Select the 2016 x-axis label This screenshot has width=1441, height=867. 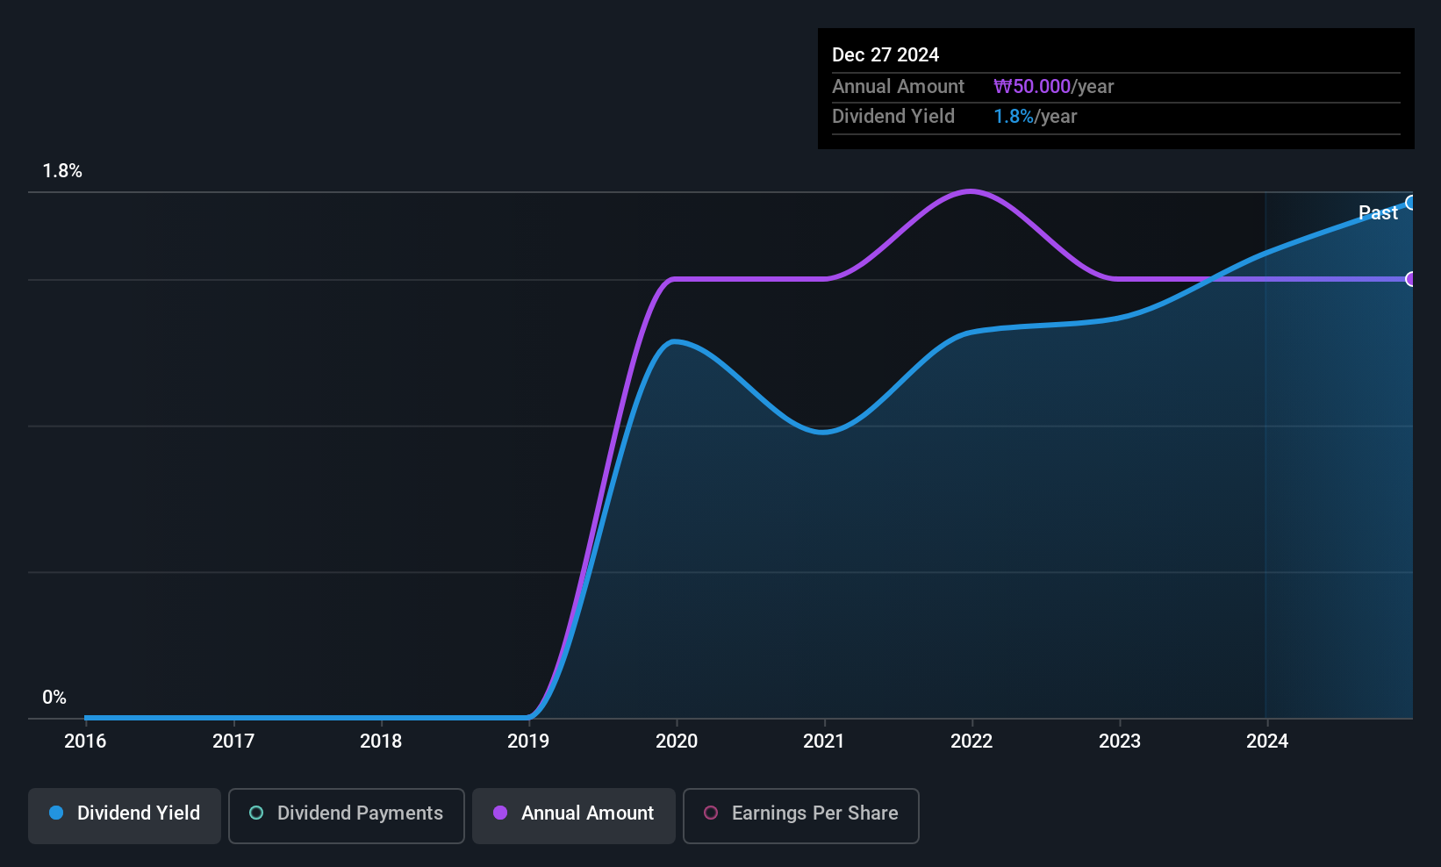pyautogui.click(x=85, y=742)
